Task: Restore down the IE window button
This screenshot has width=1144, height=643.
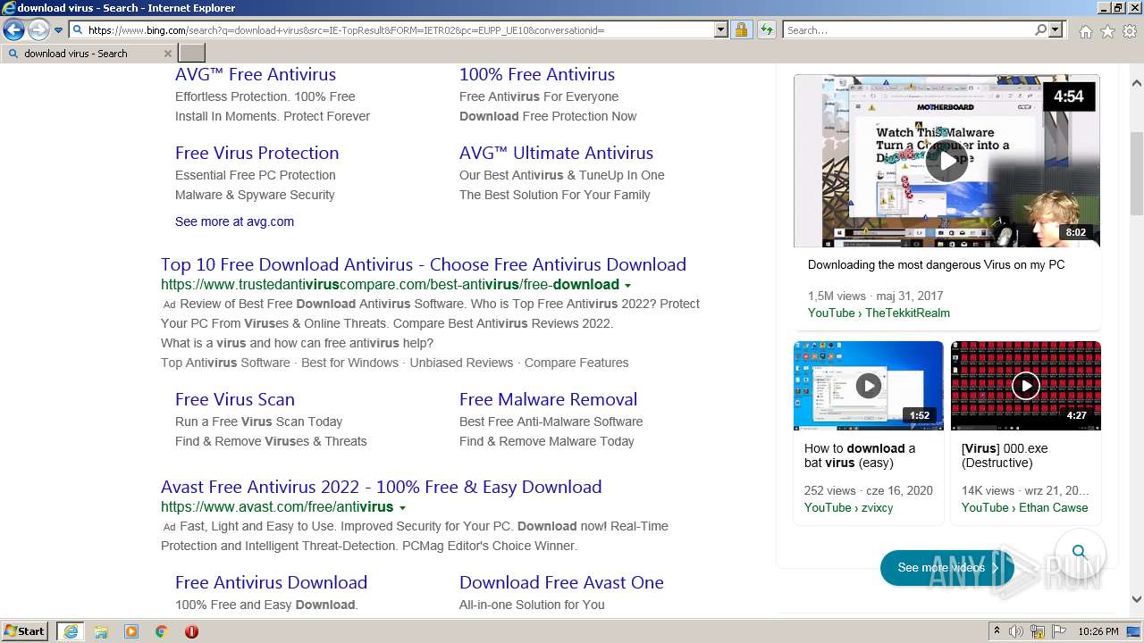Action: [x=1117, y=8]
